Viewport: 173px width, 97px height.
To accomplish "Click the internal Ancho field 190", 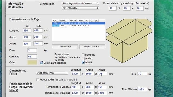I will [x=27, y=37].
